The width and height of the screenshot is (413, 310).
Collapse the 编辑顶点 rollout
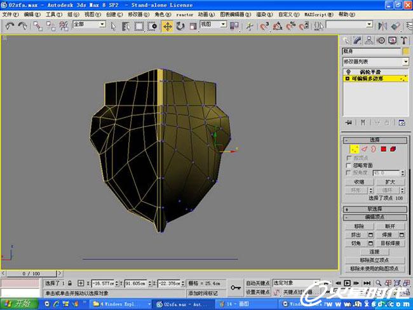point(375,217)
